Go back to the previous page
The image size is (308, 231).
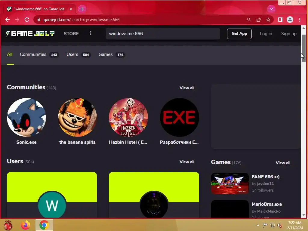coord(8,20)
